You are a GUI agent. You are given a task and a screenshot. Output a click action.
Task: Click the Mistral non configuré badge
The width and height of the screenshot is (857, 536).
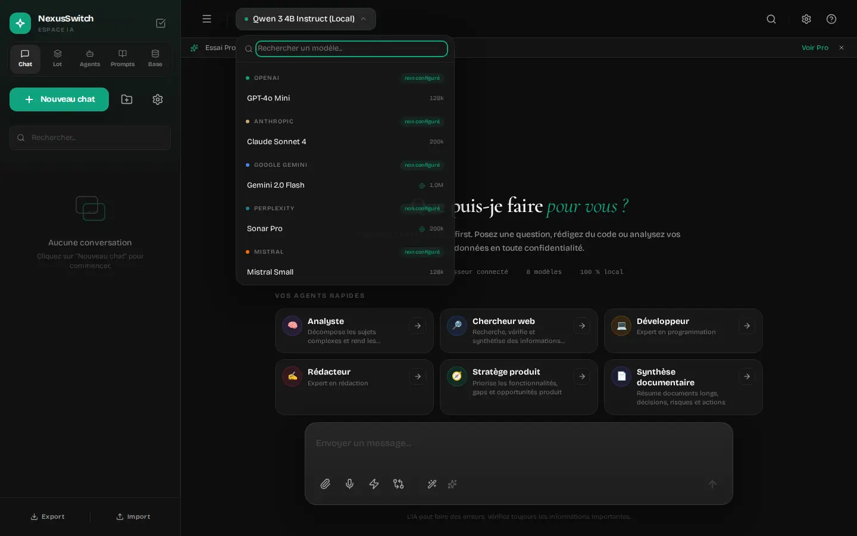pos(422,252)
